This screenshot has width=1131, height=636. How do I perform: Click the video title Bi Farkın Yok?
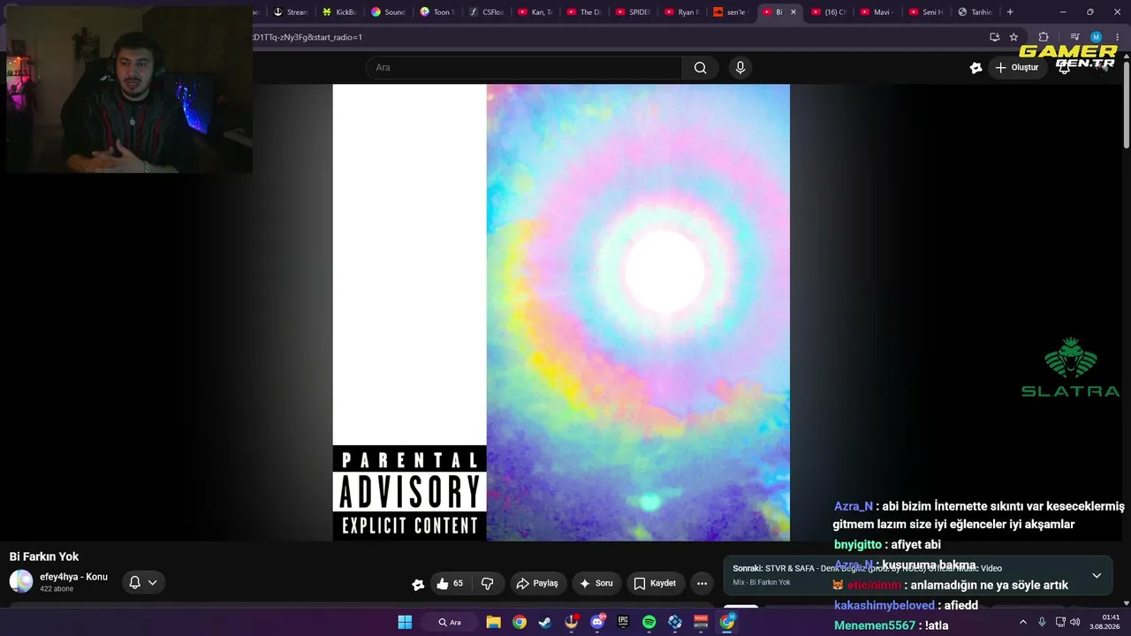(44, 556)
